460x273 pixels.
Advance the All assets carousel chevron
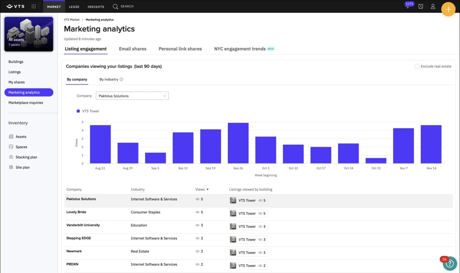pyautogui.click(x=47, y=33)
